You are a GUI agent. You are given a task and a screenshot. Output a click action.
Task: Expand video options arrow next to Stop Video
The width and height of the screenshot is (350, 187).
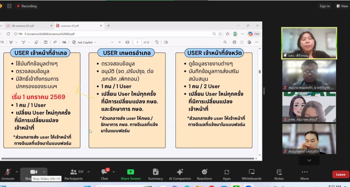point(44,172)
